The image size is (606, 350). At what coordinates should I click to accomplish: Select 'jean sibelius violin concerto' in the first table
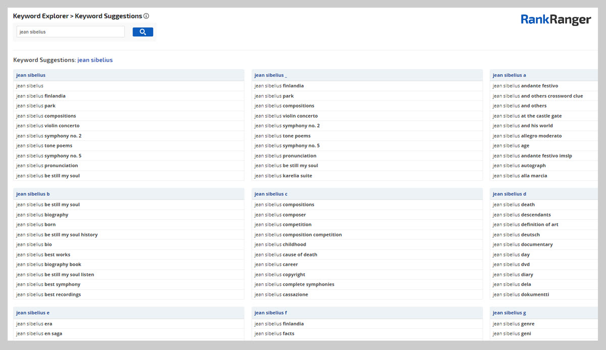point(48,126)
